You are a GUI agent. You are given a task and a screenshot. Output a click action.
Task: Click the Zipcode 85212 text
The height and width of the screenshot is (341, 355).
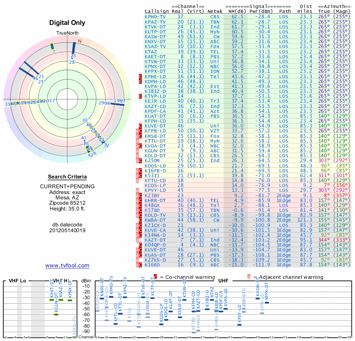tap(67, 203)
